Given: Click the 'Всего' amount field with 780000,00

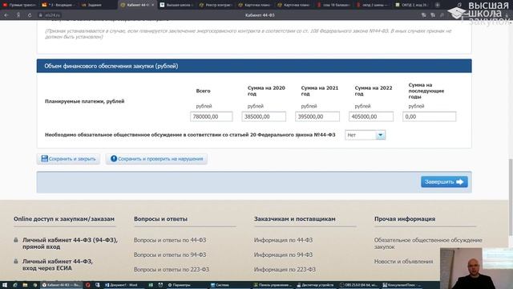Looking at the screenshot, I should (x=212, y=116).
